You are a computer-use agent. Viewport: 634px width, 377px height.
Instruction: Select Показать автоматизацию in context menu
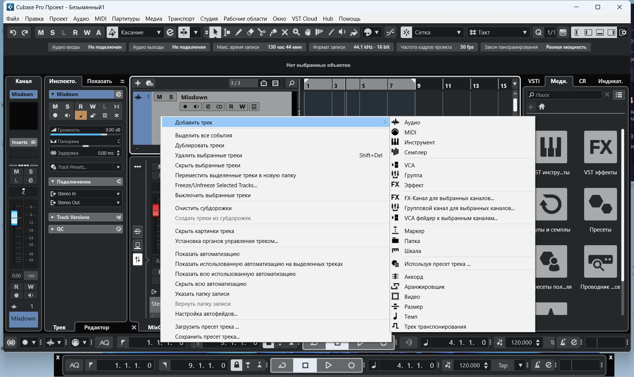pos(275,254)
